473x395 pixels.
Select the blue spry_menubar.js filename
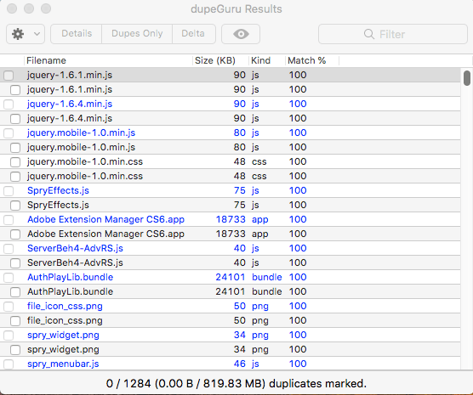63,364
